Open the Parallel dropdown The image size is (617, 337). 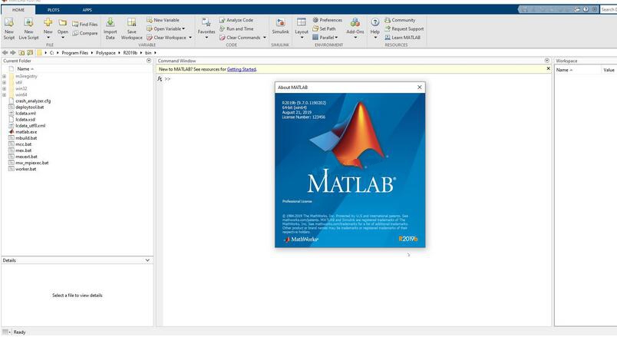pos(325,38)
